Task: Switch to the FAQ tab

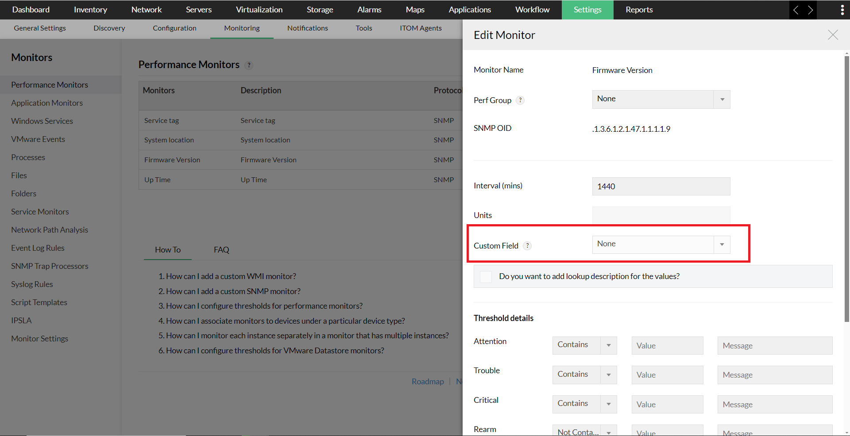Action: [x=221, y=249]
